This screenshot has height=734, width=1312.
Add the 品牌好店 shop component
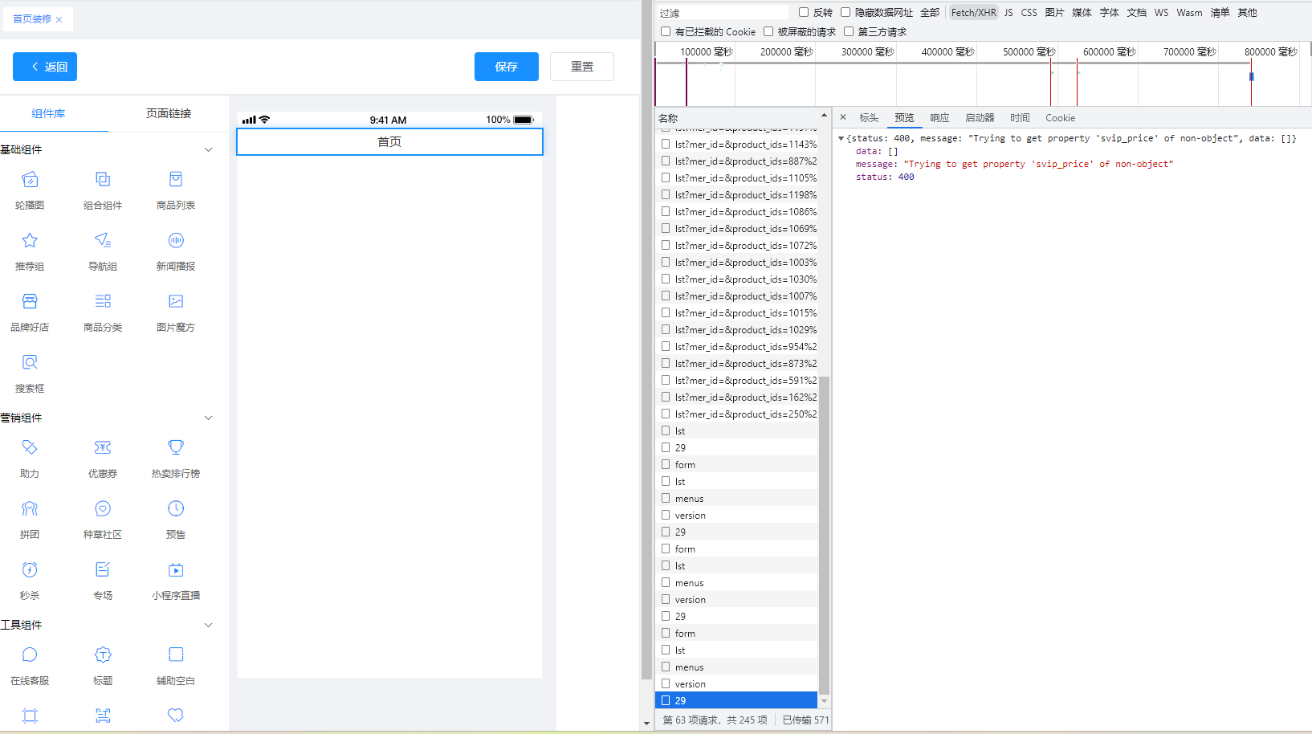click(30, 312)
